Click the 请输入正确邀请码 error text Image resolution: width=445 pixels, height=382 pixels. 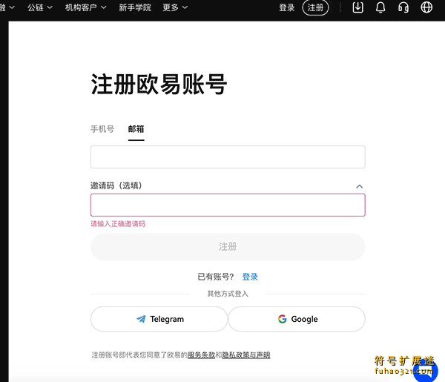tap(118, 224)
